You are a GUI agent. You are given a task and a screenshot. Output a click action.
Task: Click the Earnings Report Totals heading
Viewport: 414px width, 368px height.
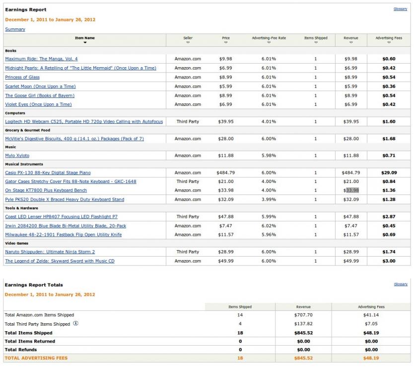coord(34,285)
